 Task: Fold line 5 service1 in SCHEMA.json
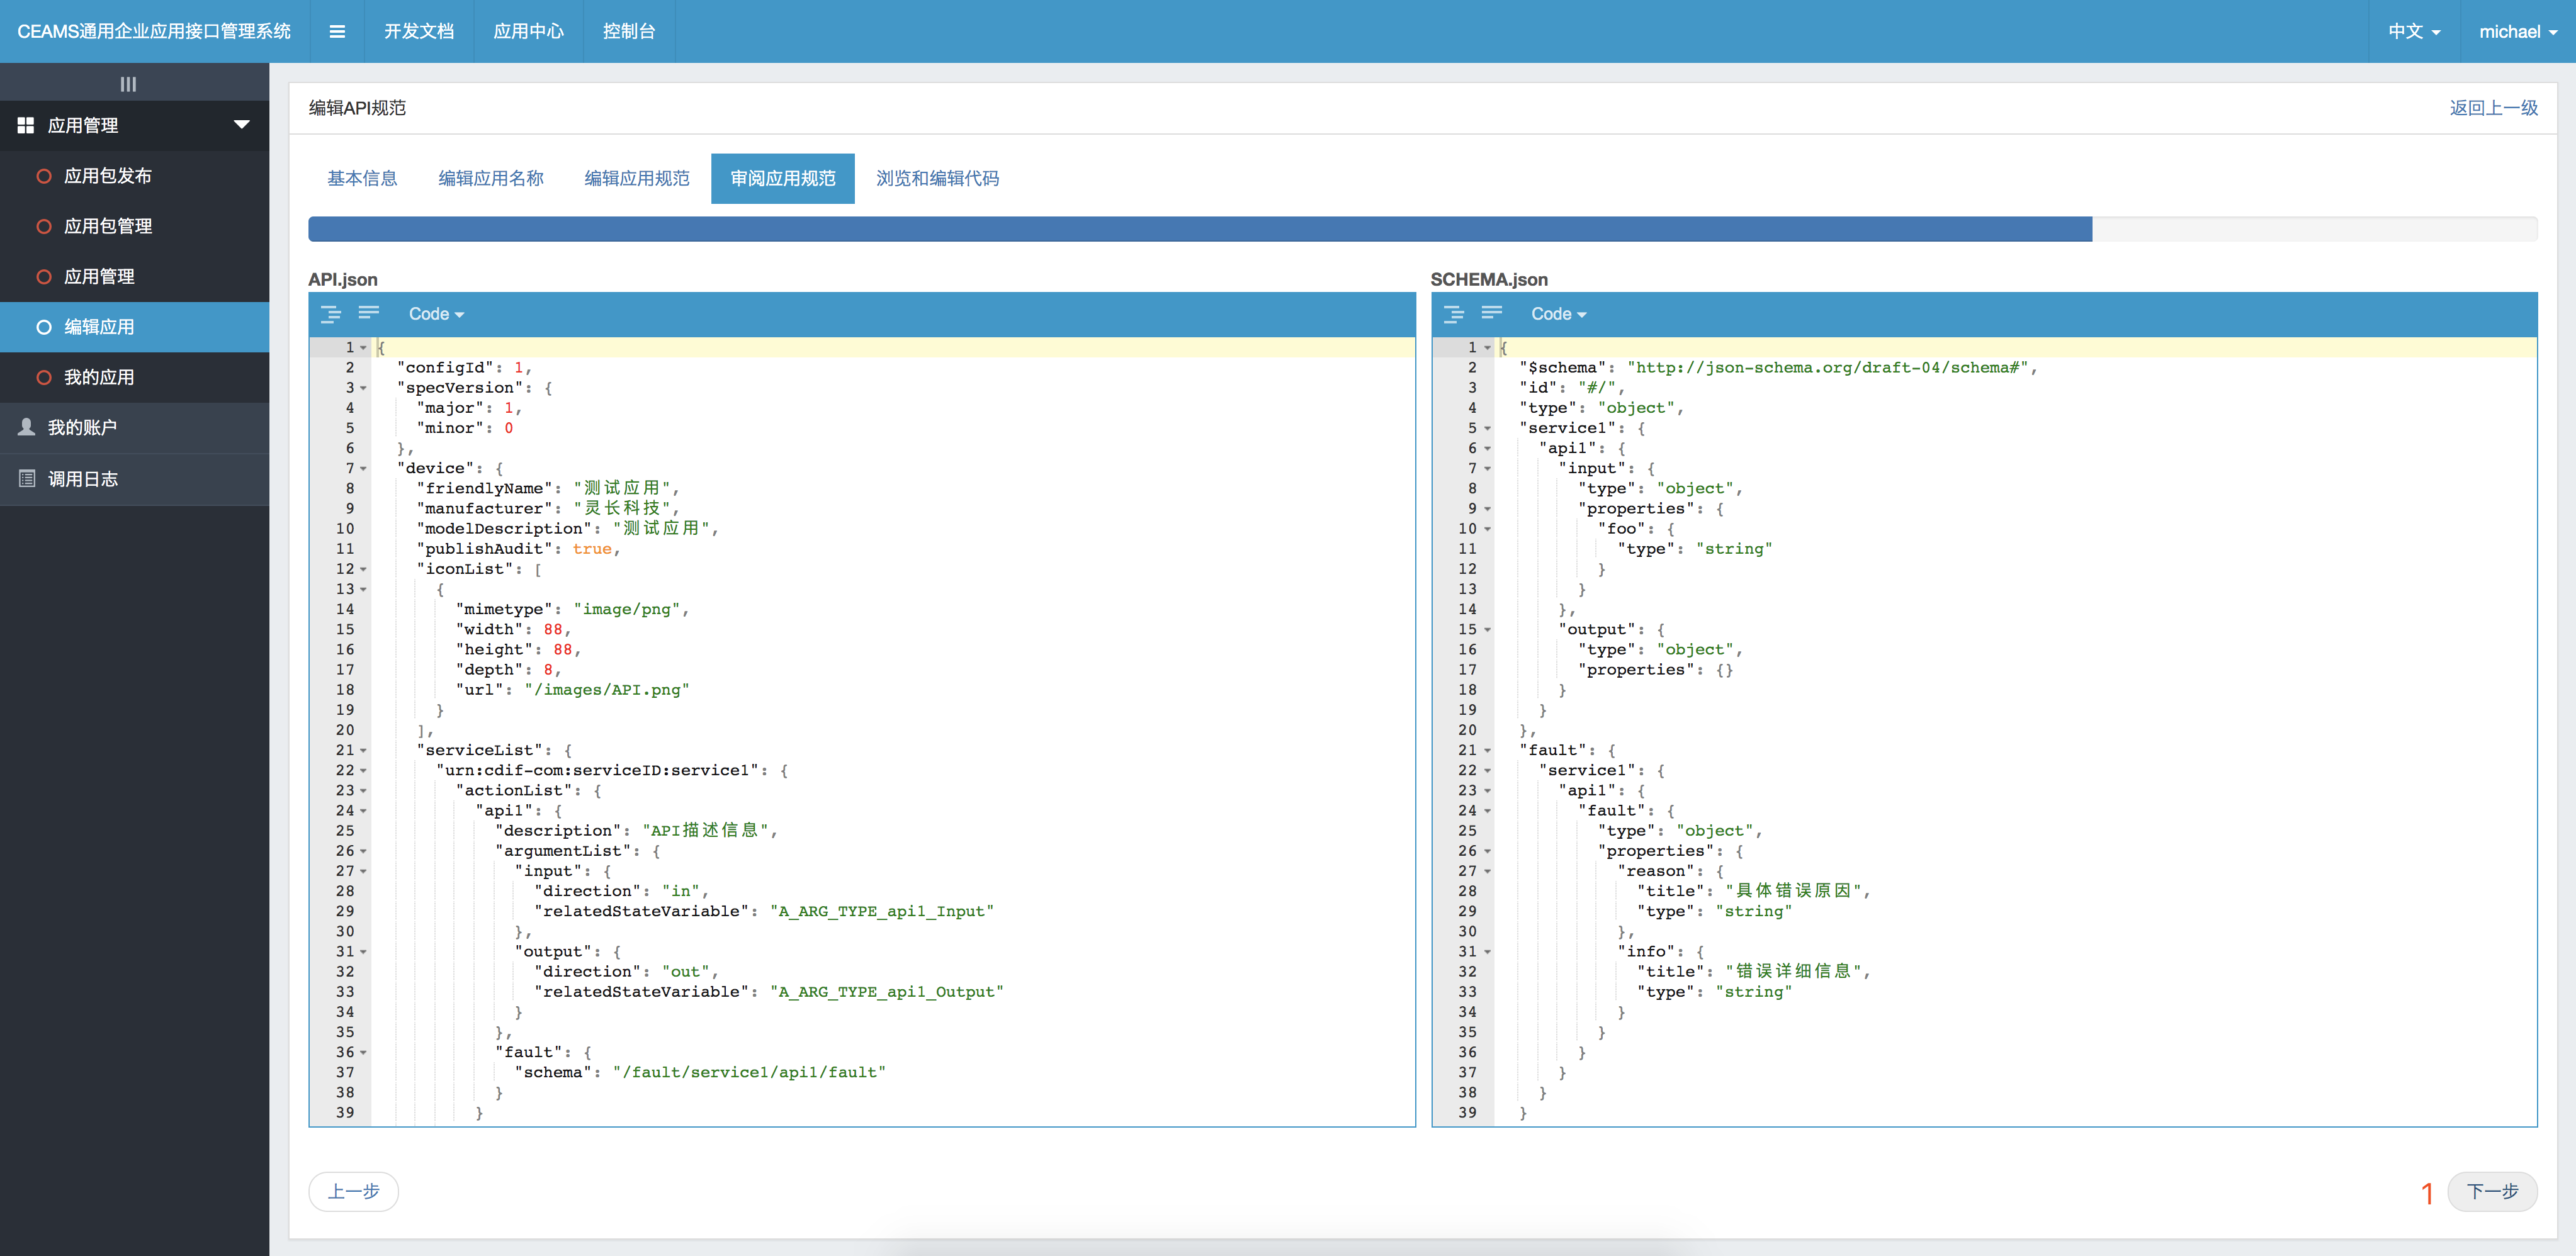1487,429
